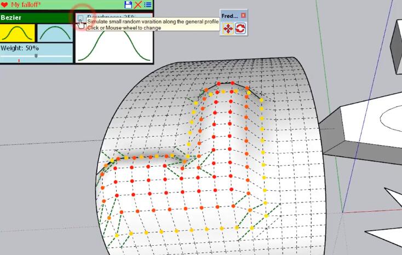Toggle the Roughness checkbox
The image size is (402, 255).
[81, 18]
